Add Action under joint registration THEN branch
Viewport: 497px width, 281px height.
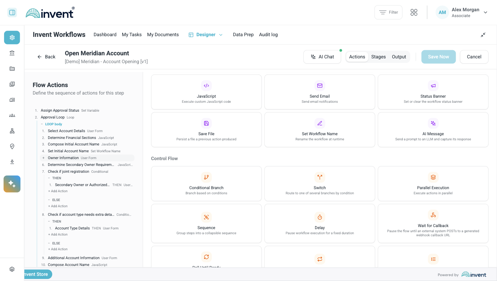(x=58, y=191)
